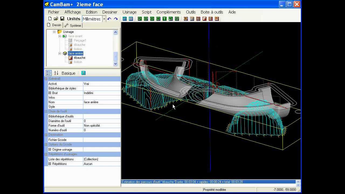Image resolution: width=345 pixels, height=194 pixels.
Task: Toggle alphabetical A-Z property sorting
Action: (x=56, y=73)
